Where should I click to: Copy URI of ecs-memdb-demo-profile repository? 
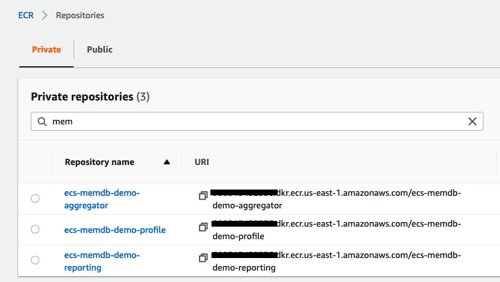pyautogui.click(x=203, y=227)
